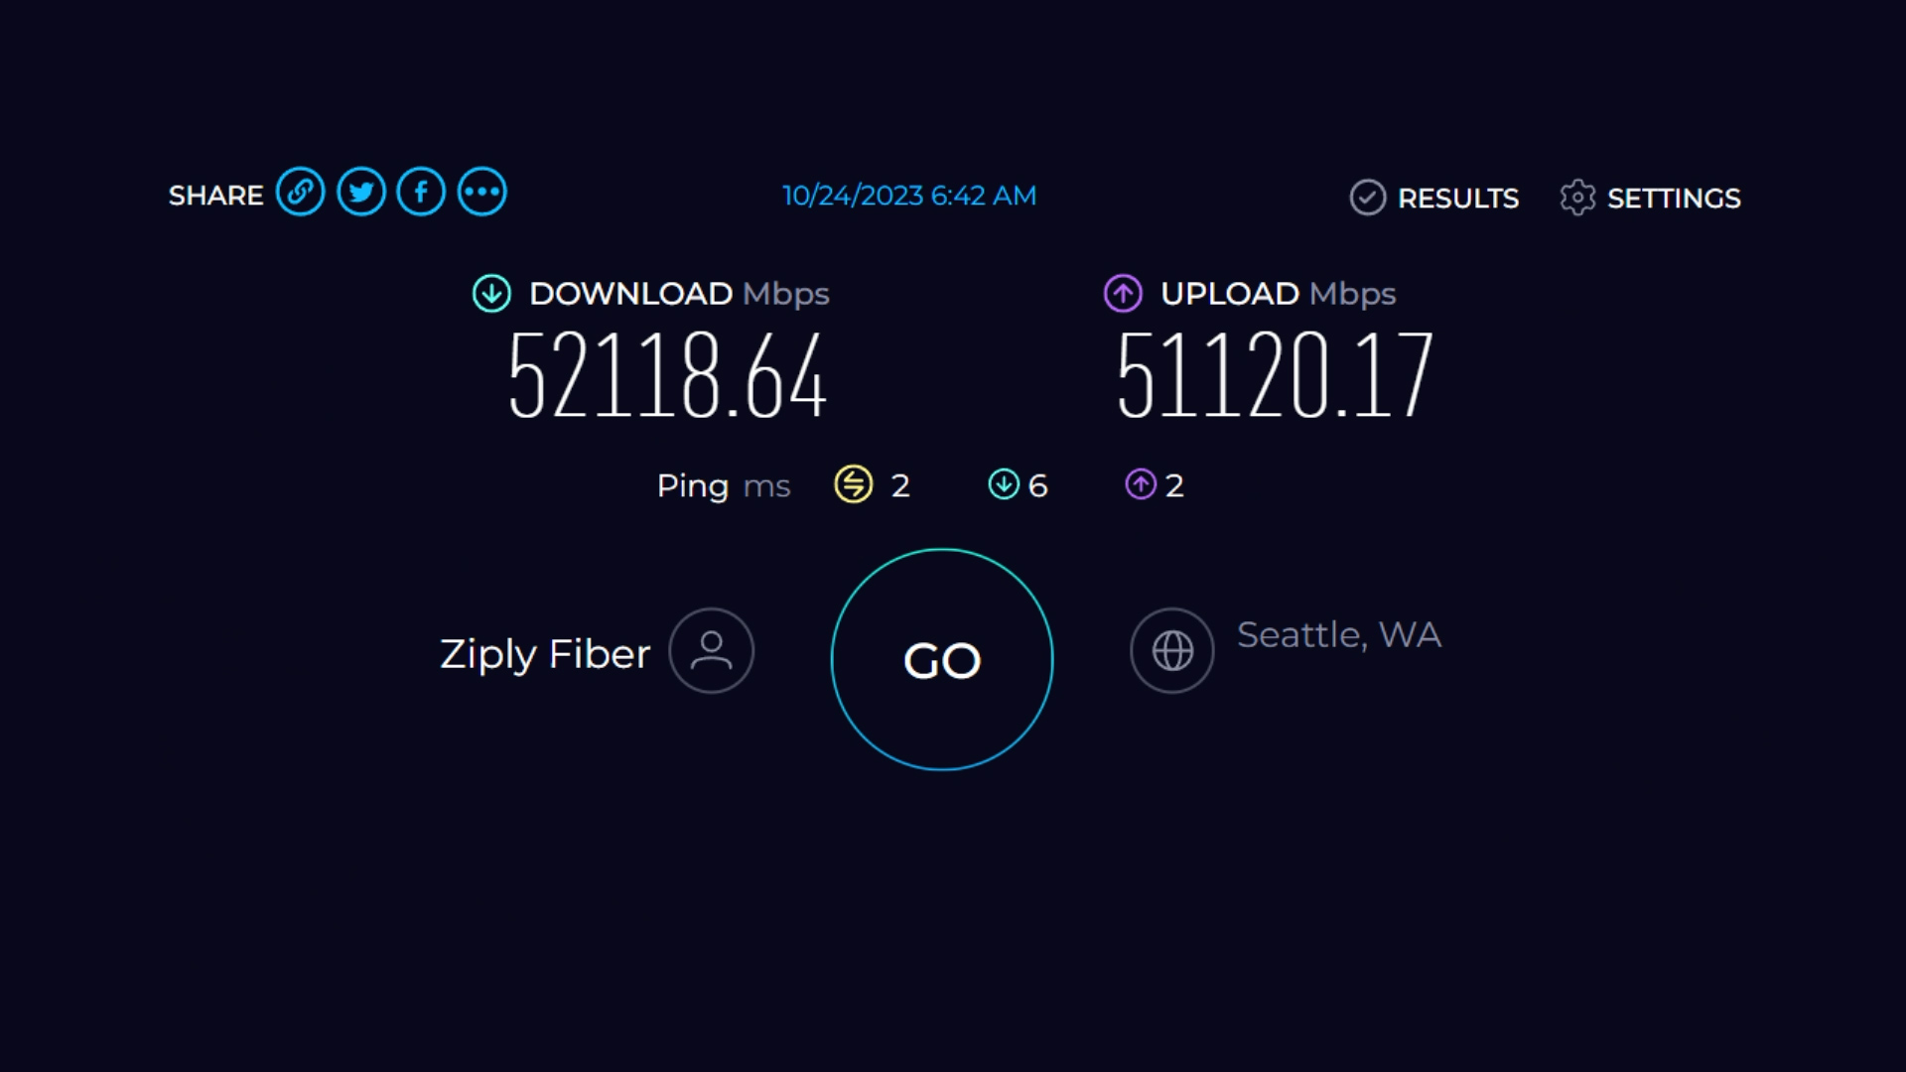Open the SETTINGS page
This screenshot has width=1906, height=1072.
[x=1674, y=199]
